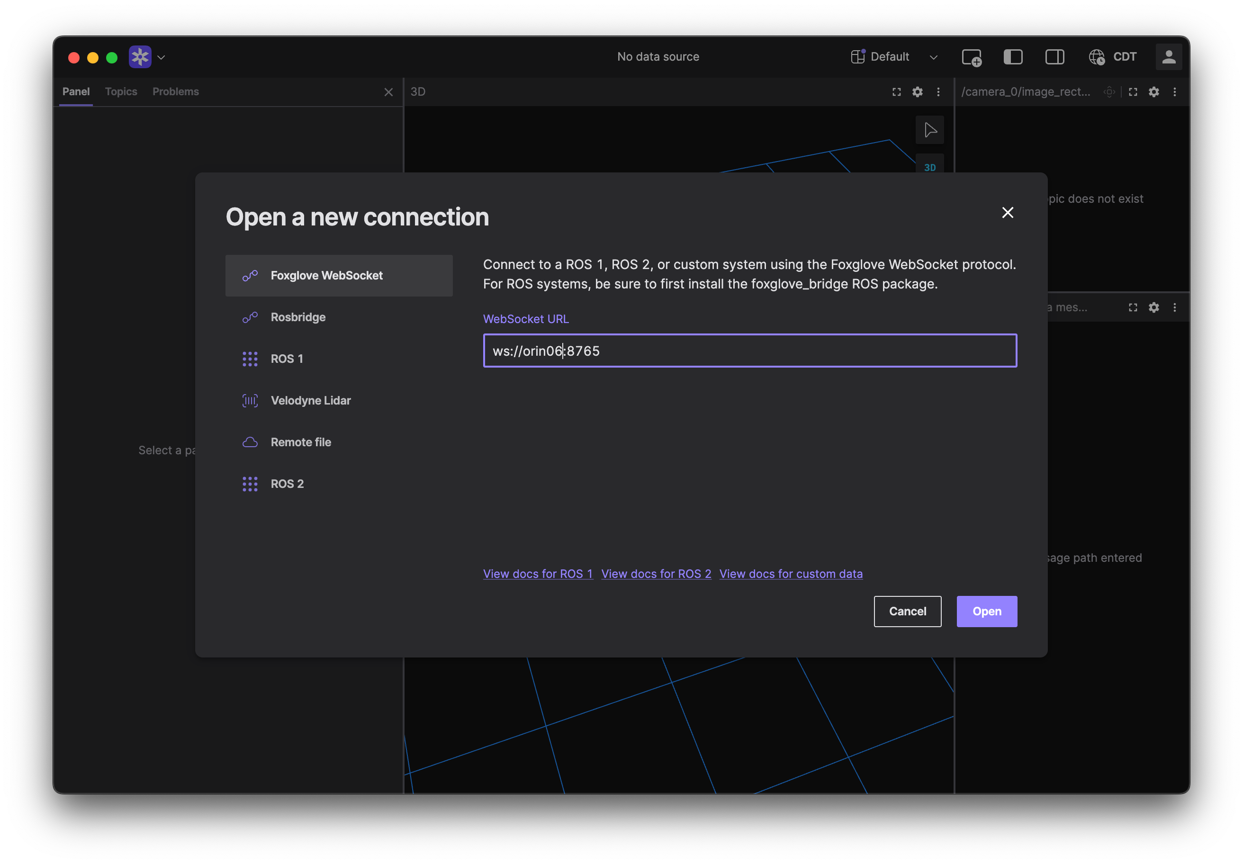The image size is (1243, 864).
Task: Toggle the right sidebar visibility
Action: click(1054, 57)
